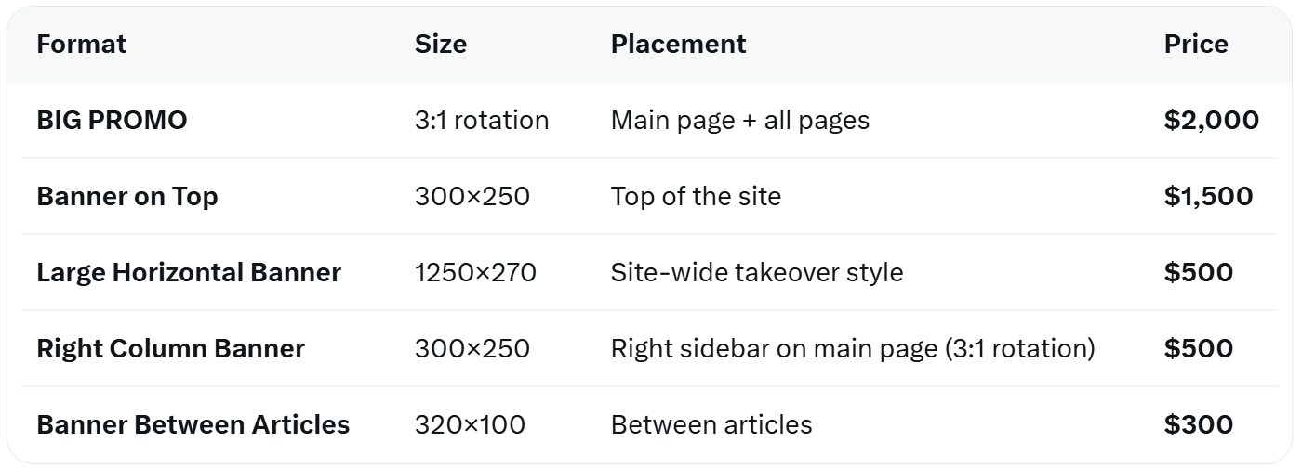Click the 1250×270 size cell

click(475, 272)
